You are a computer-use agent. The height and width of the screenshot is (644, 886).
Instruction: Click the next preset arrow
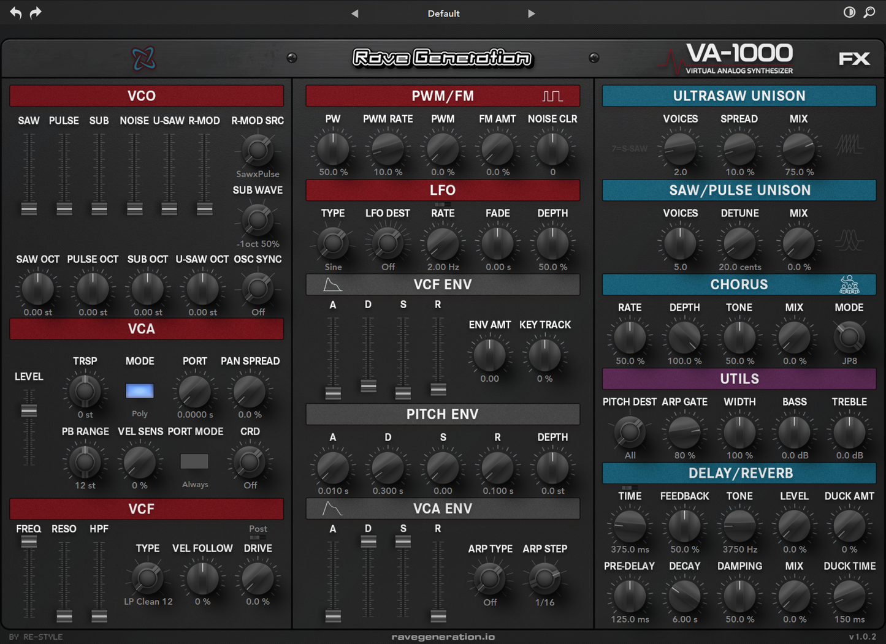pyautogui.click(x=531, y=13)
